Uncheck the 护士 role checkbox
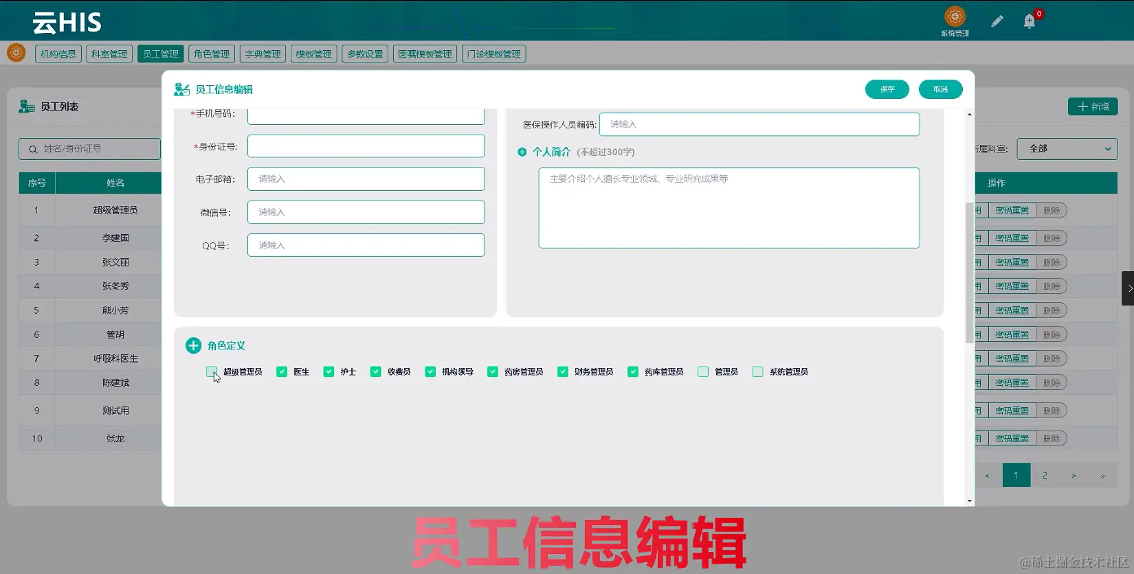Viewport: 1134px width, 574px height. click(329, 371)
